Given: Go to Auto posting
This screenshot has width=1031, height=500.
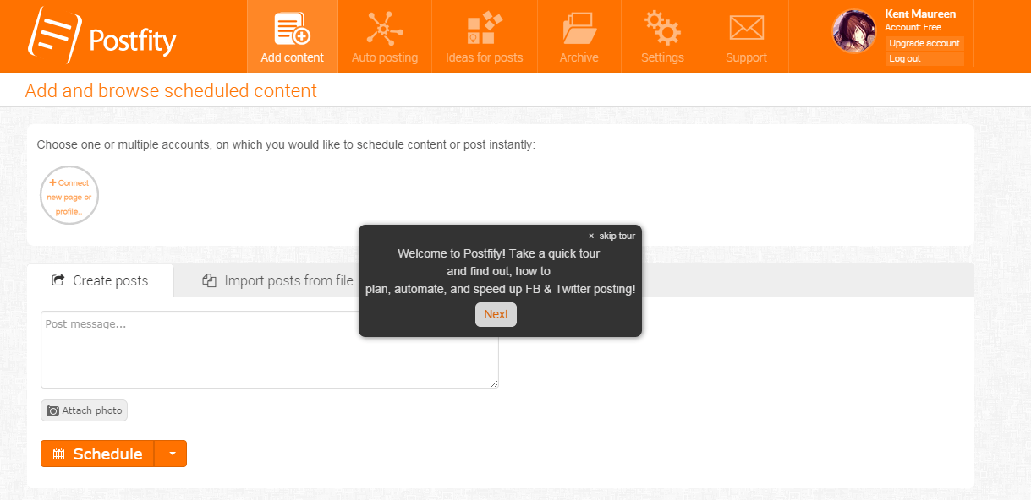Looking at the screenshot, I should [x=385, y=36].
